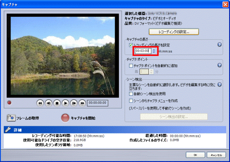Click 使用したテンポラリ領域 0.0MB value
Viewport: 230px width, 162px height.
78,145
